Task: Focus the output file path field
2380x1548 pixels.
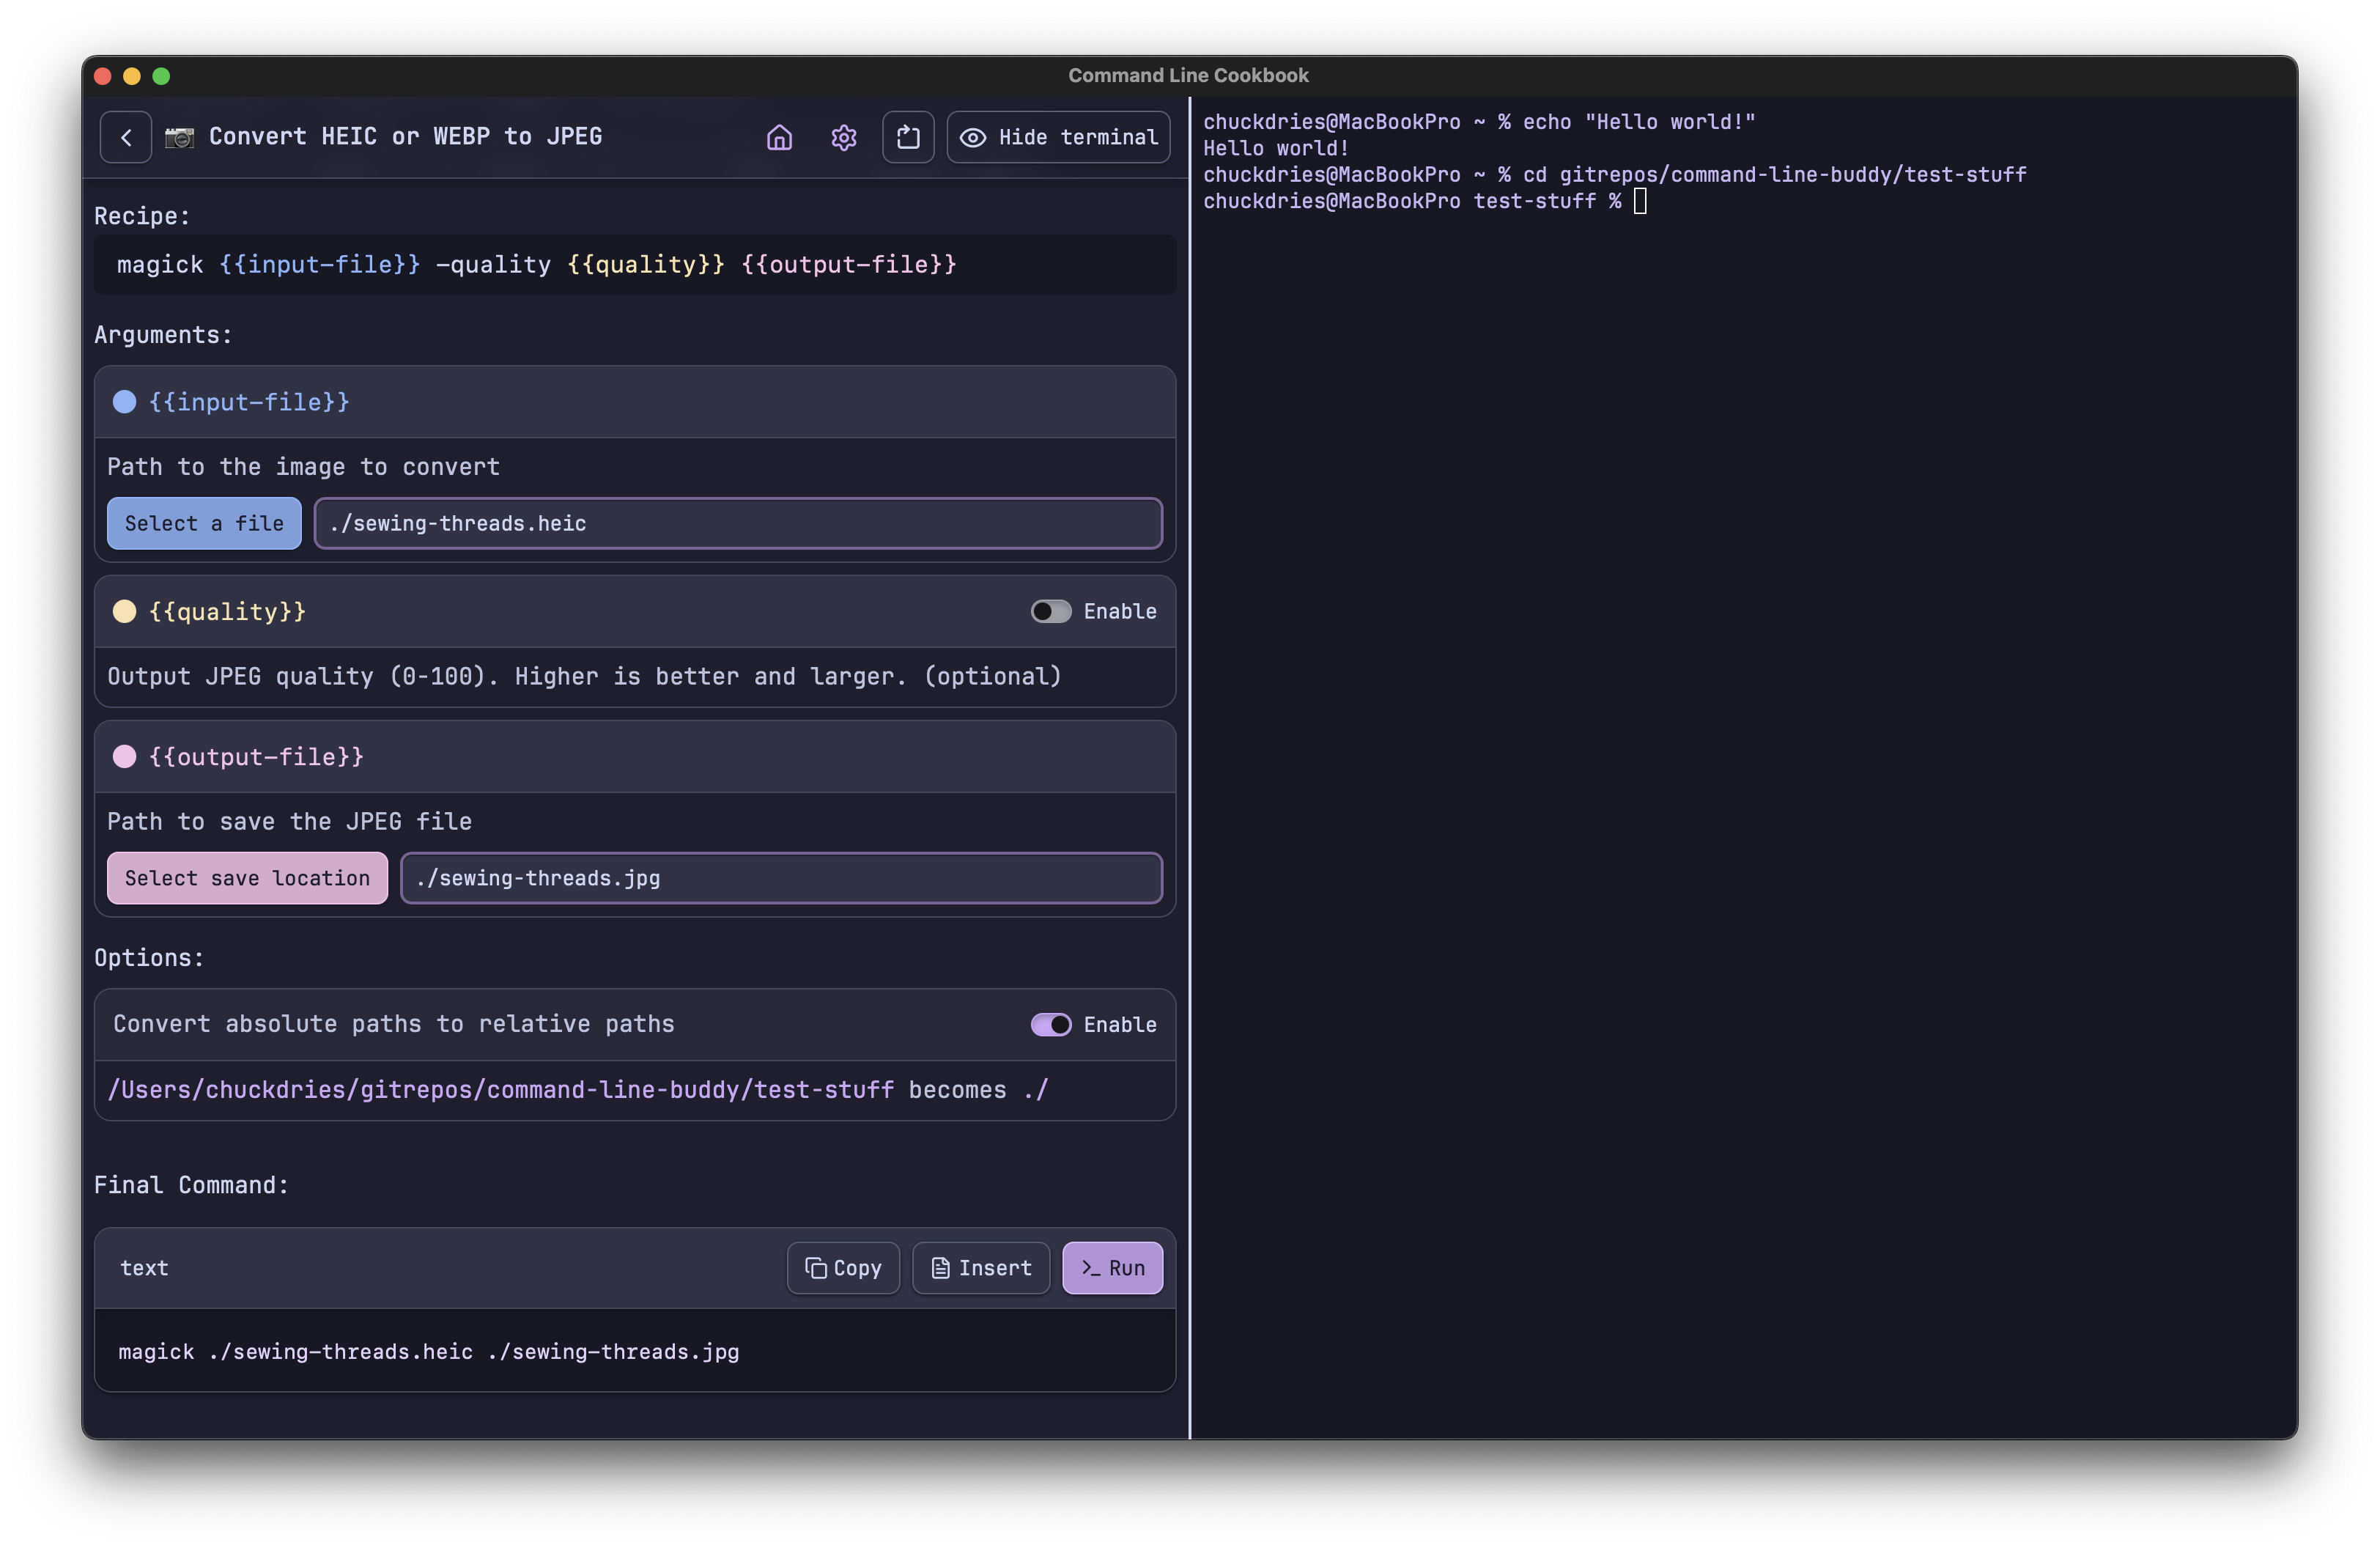Action: pos(781,878)
